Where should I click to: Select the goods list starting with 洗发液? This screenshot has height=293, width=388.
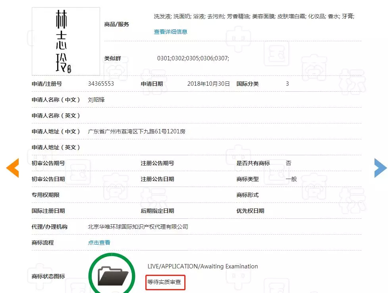pos(254,16)
